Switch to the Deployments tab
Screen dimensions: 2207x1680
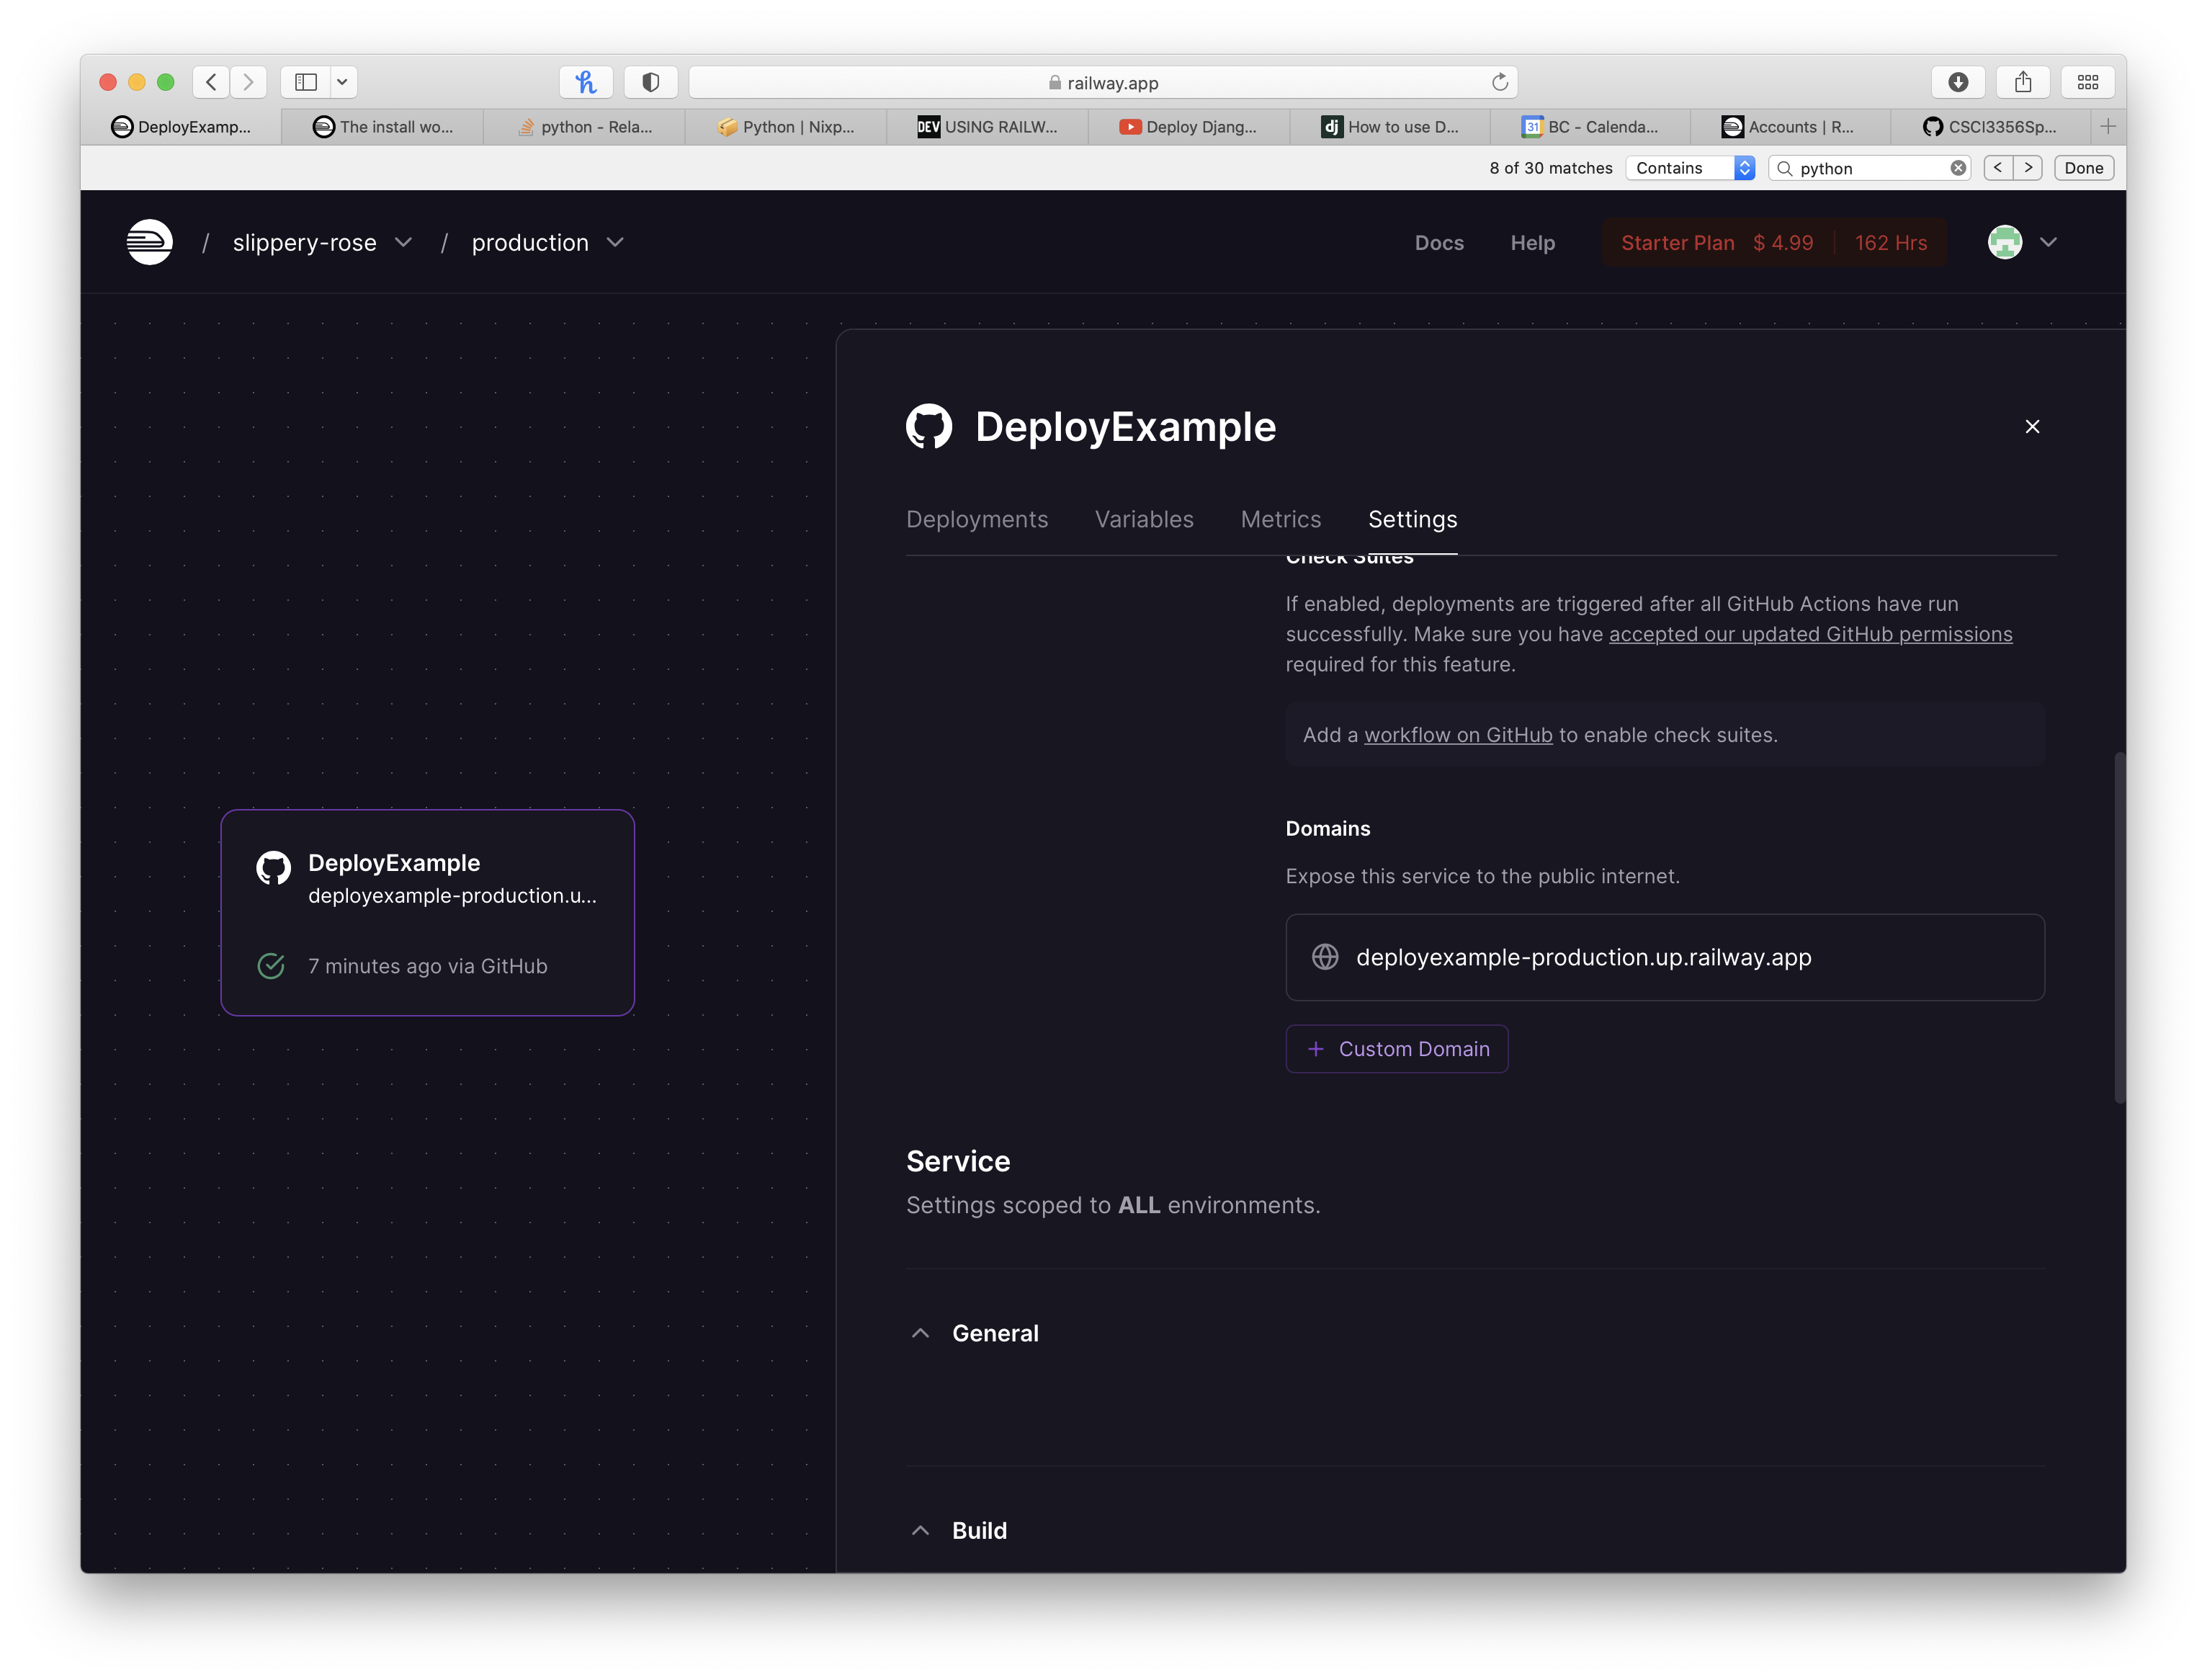pos(977,519)
